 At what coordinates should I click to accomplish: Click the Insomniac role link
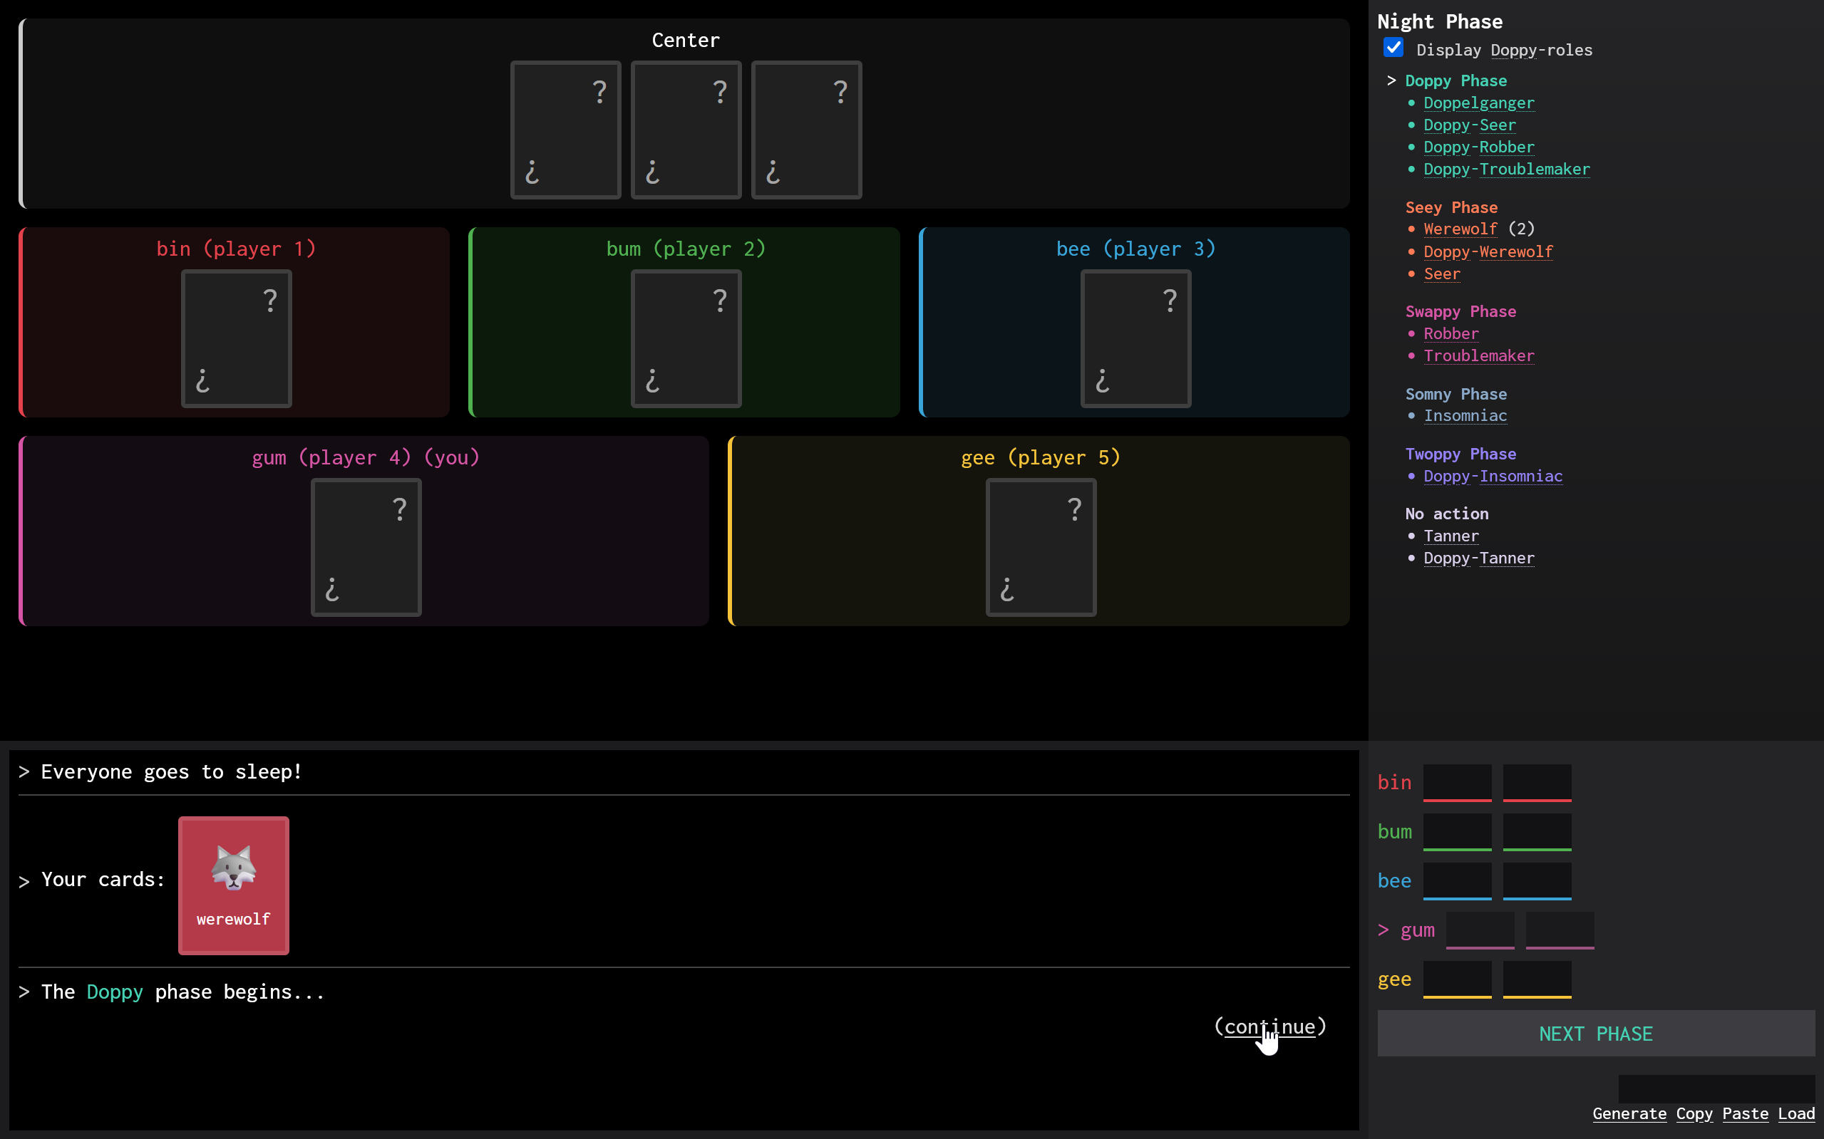coord(1465,416)
